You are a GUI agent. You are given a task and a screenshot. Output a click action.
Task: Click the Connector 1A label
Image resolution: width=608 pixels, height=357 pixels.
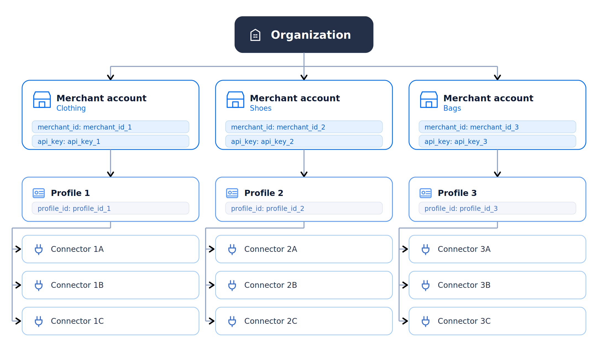click(77, 249)
